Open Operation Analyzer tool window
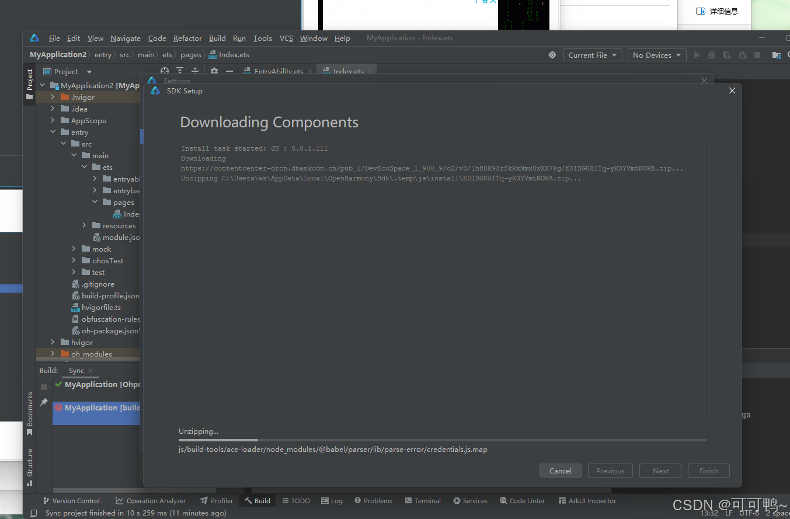This screenshot has height=519, width=790. (151, 501)
